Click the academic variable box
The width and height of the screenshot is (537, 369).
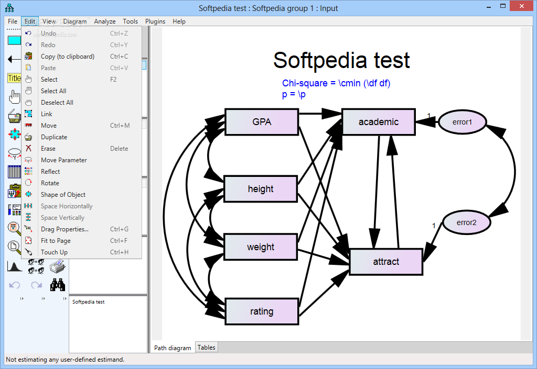tap(379, 122)
